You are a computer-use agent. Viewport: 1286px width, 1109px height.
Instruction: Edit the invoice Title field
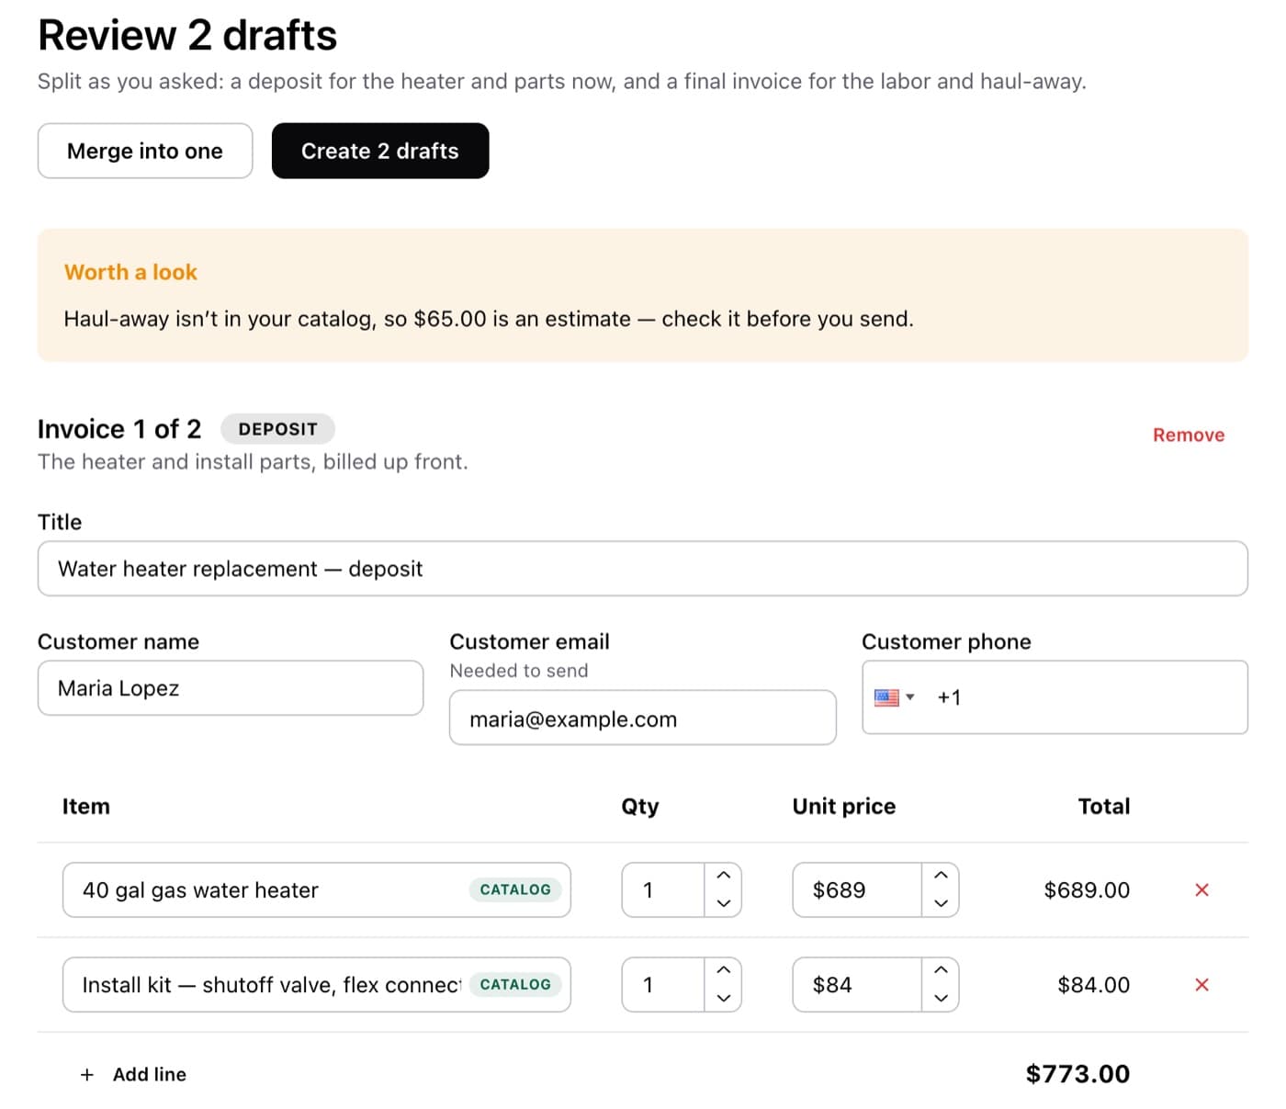coord(643,569)
